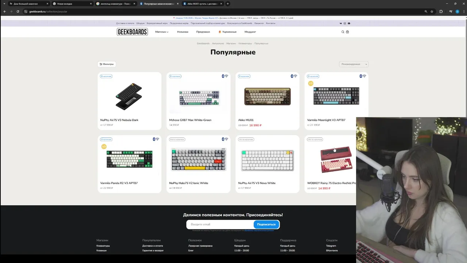Click the Клавиатуры breadcrumb

click(x=245, y=43)
